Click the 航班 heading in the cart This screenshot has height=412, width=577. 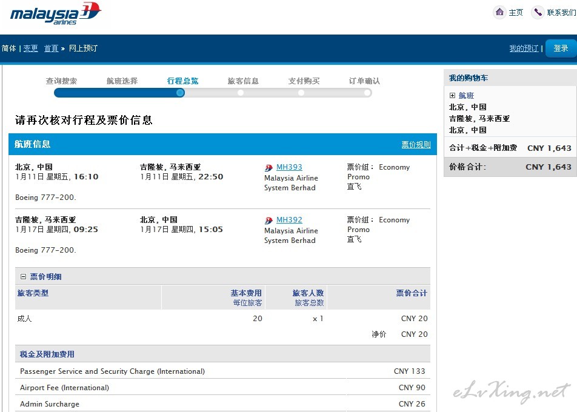tap(466, 96)
